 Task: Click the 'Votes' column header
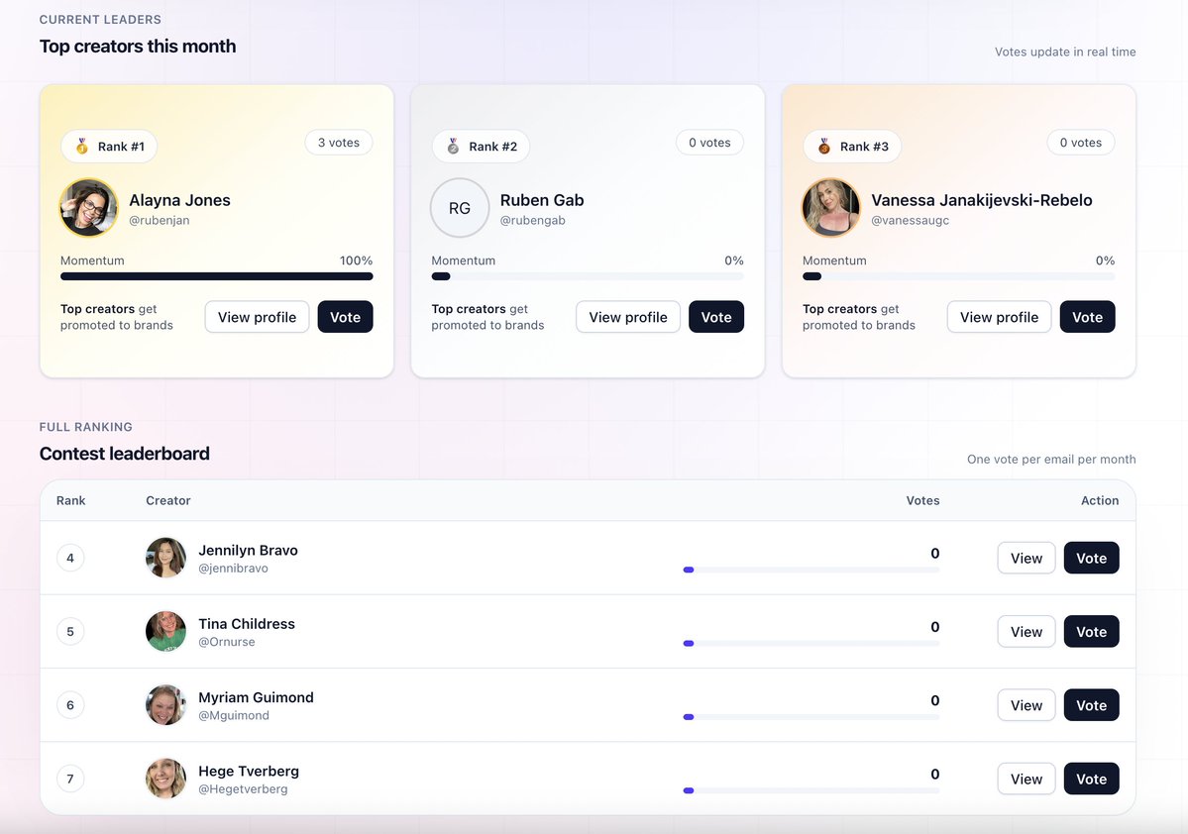[922, 501]
